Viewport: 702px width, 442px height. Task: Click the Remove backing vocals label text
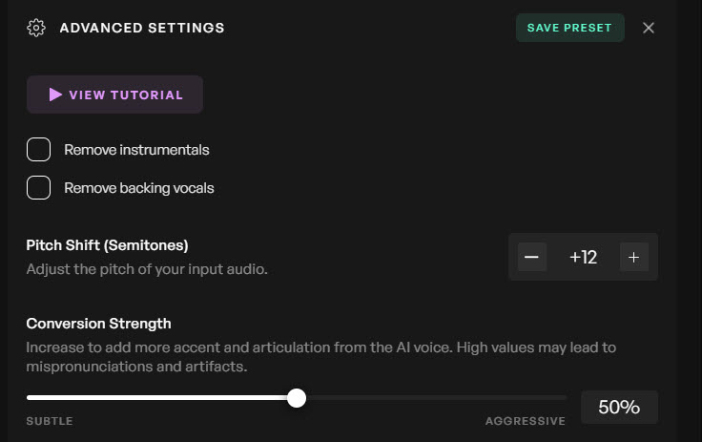point(139,188)
